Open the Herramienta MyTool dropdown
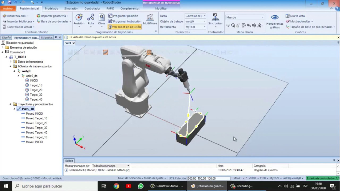This screenshot has height=191, width=340. pos(195,27)
